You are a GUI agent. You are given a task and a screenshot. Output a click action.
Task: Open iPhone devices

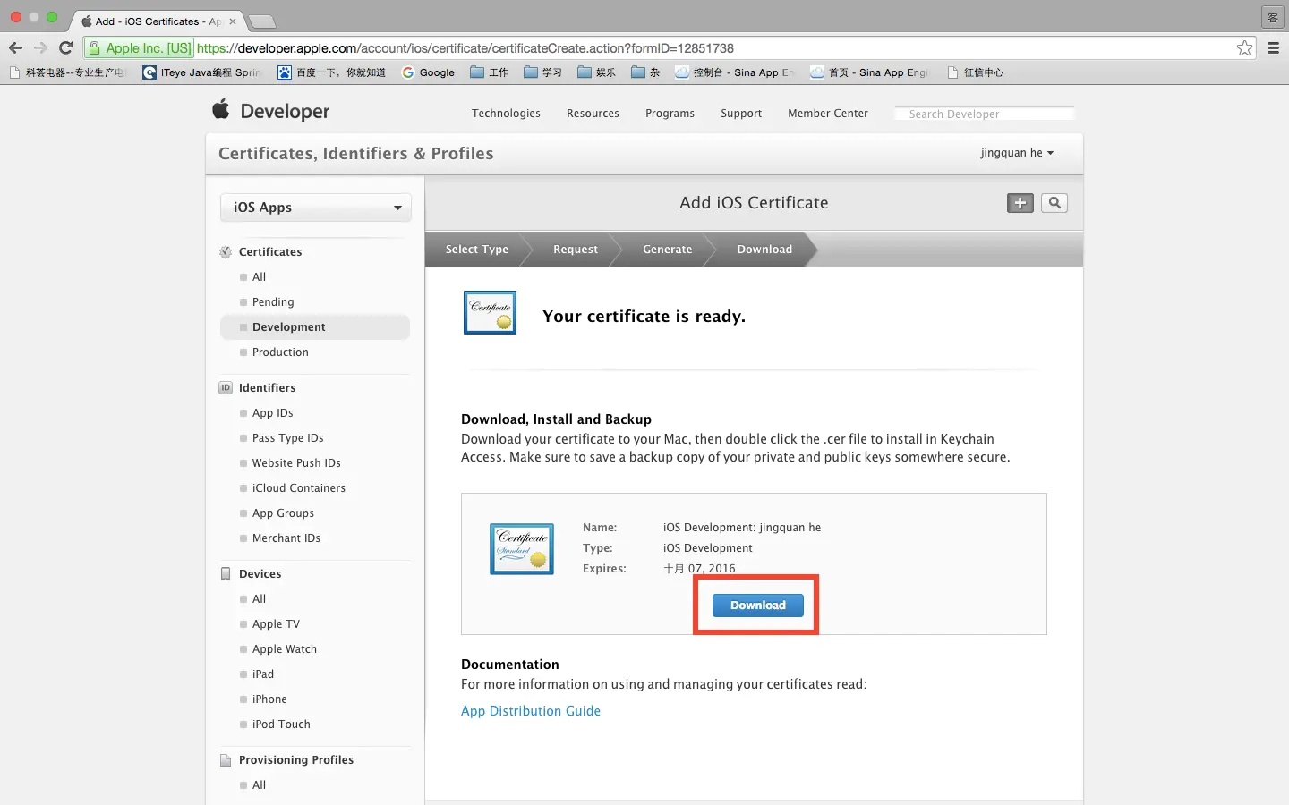[x=269, y=699]
